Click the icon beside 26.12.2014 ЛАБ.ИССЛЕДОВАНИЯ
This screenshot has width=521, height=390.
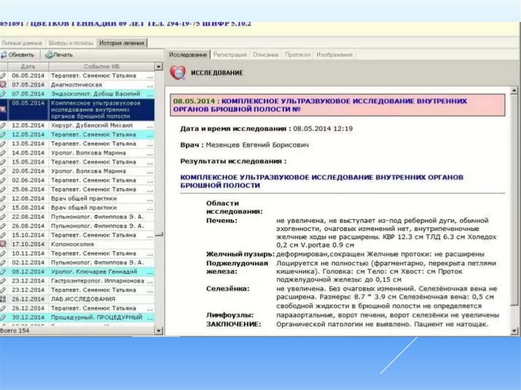3,299
